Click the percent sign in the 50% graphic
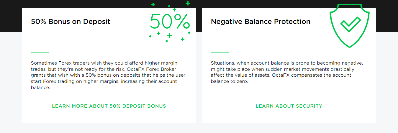The height and width of the screenshot is (133, 398). (181, 21)
